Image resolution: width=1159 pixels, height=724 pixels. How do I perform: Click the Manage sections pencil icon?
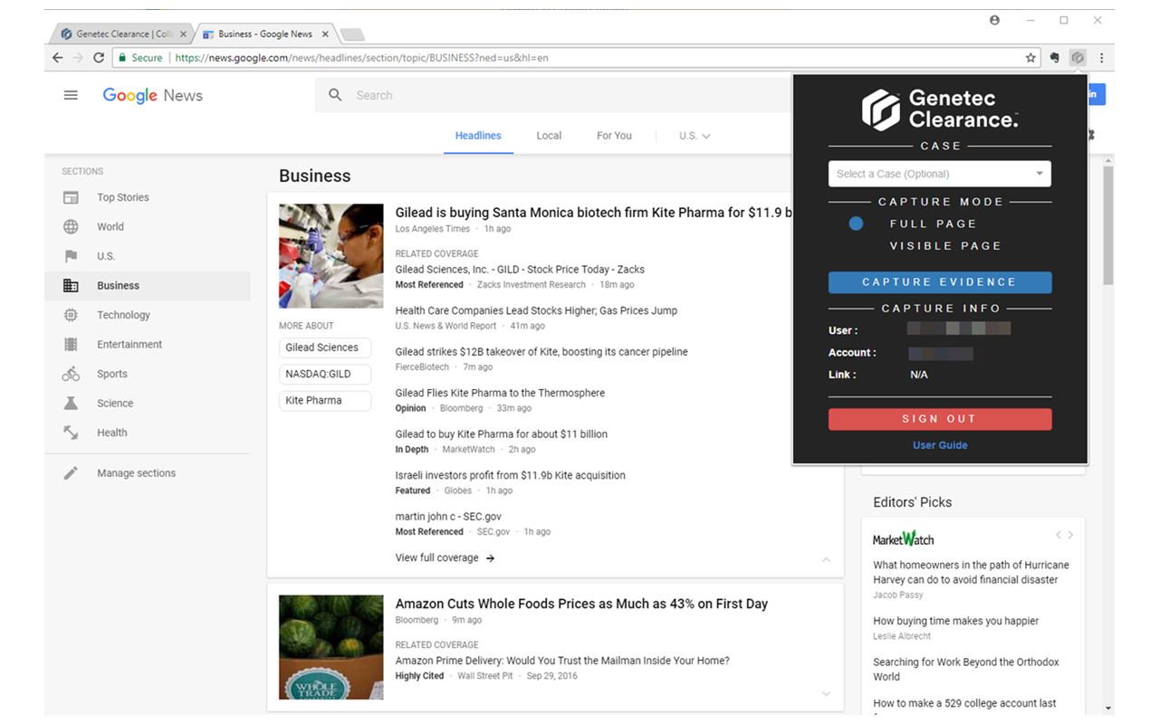(71, 473)
